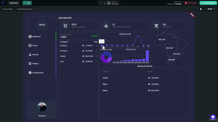
Task: Zoom in with the plus icon
Action: [x=214, y=9]
